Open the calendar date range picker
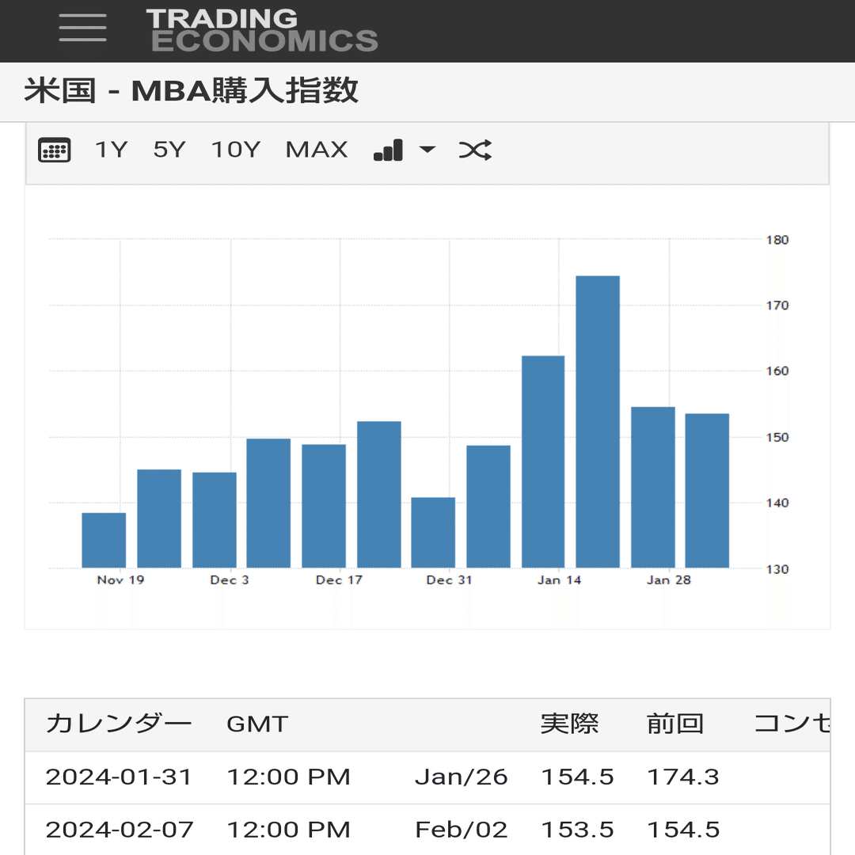 pyautogui.click(x=54, y=150)
